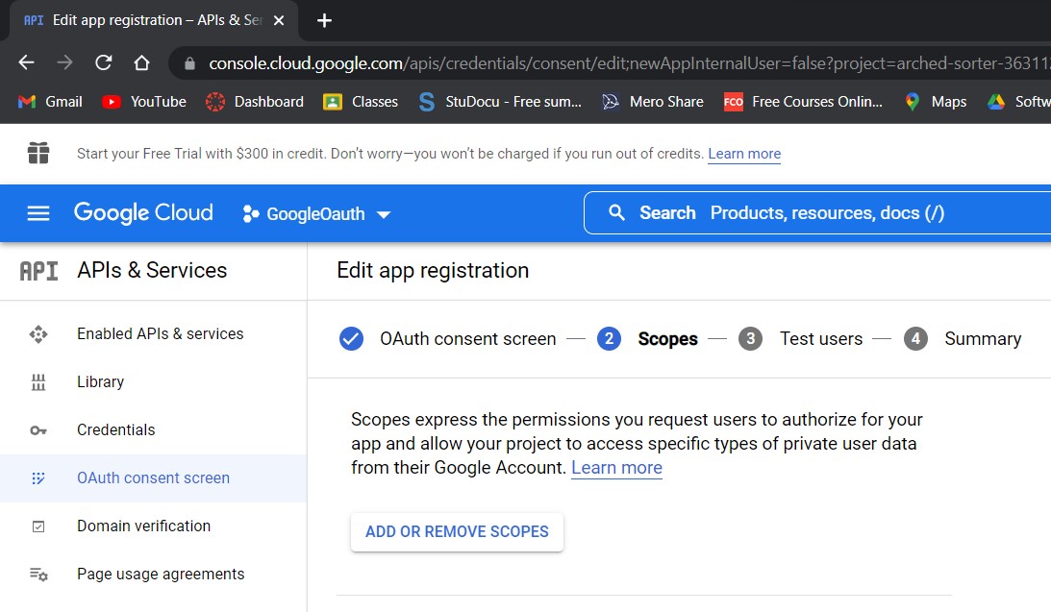Screen dimensions: 1051x612
Task: Open Domain verification settings
Action: pos(142,526)
